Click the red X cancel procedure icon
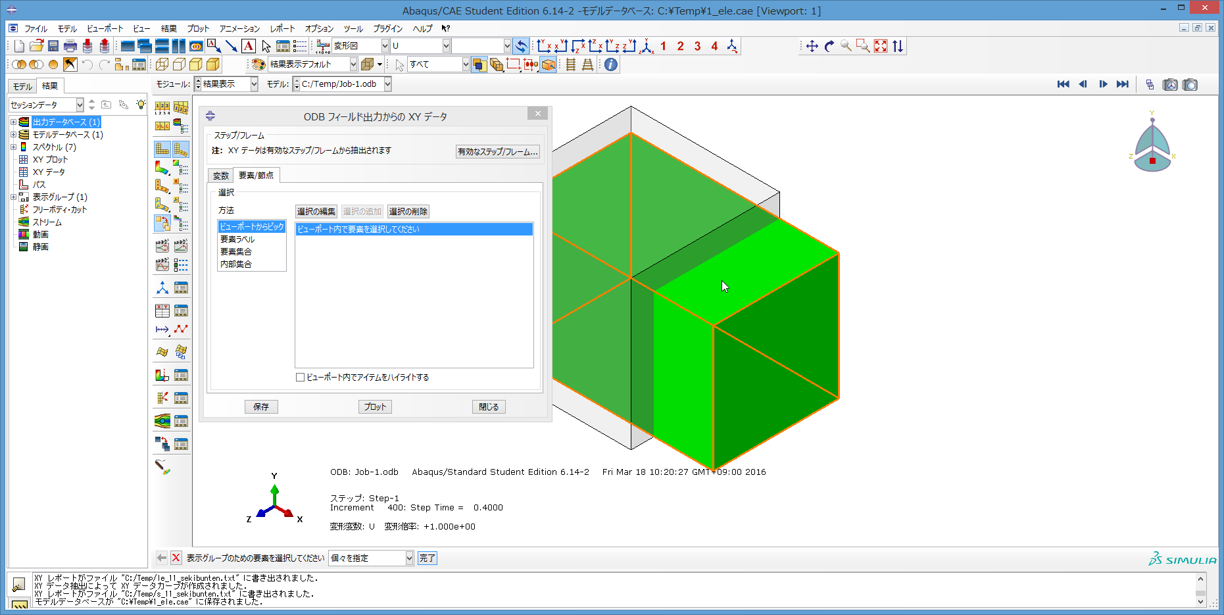This screenshot has height=615, width=1224. pyautogui.click(x=176, y=558)
